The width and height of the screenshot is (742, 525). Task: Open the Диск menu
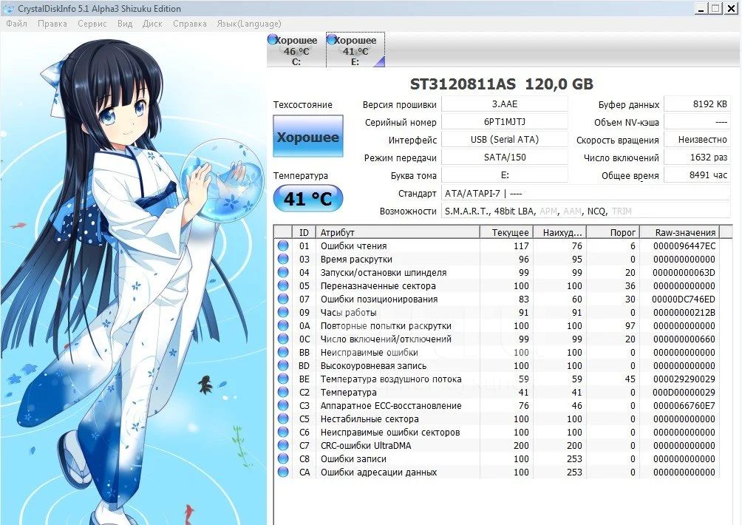coord(152,23)
